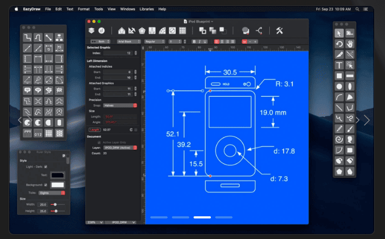The image size is (385, 239).
Task: Select the step connector tool at palette top-left
Action: [27, 37]
